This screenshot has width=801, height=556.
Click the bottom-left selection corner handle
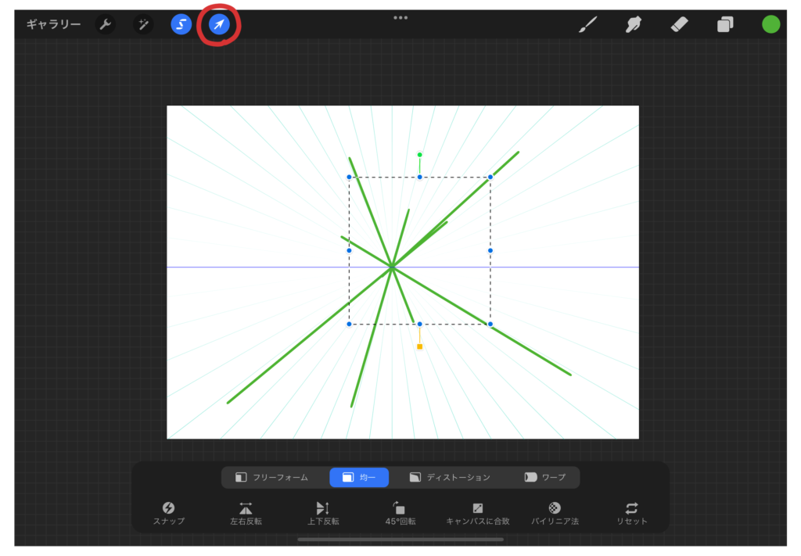pyautogui.click(x=350, y=325)
